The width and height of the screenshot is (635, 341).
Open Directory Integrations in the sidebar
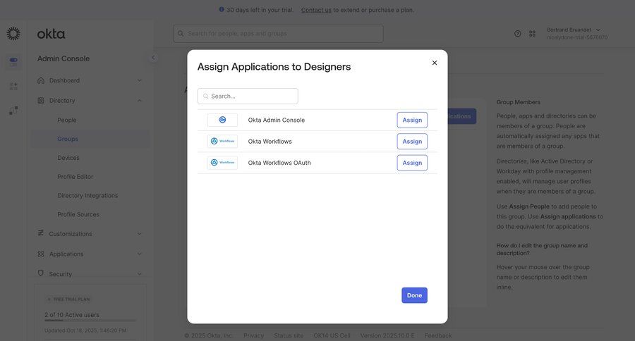coord(87,195)
